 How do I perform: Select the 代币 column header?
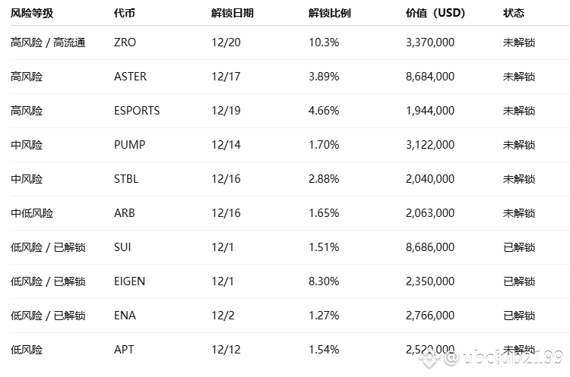[x=125, y=13]
